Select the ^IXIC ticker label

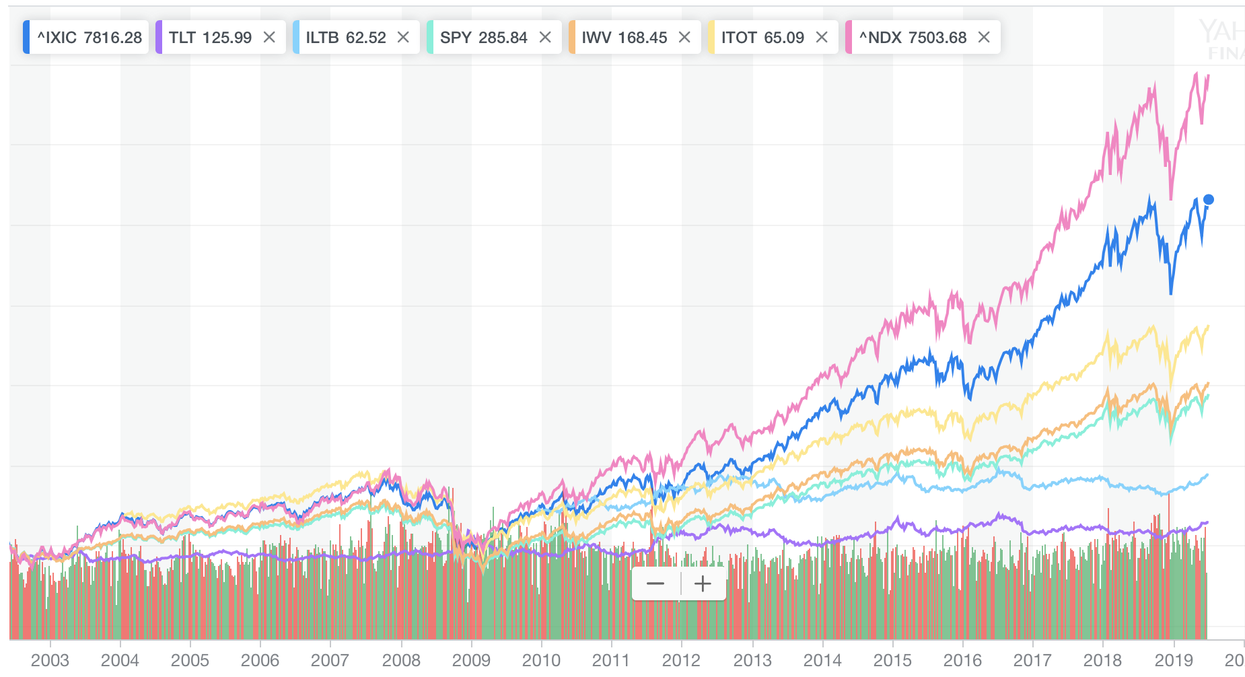coord(90,38)
